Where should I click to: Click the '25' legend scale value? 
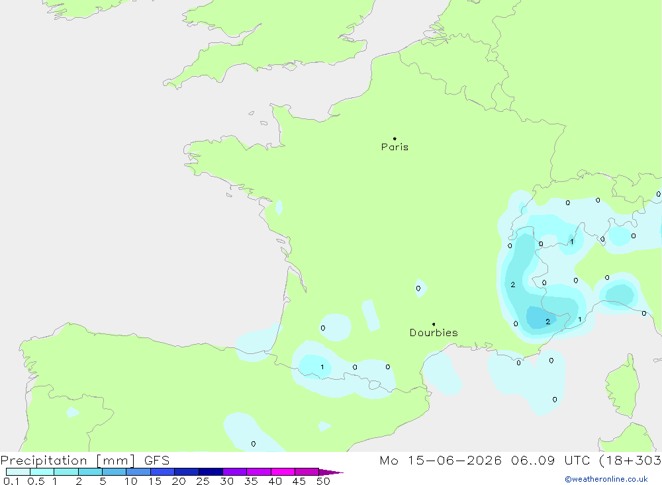point(203,481)
